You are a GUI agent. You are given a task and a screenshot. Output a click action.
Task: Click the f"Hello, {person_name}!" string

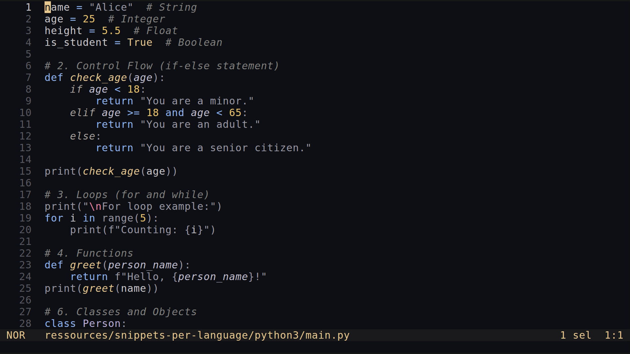(x=191, y=277)
